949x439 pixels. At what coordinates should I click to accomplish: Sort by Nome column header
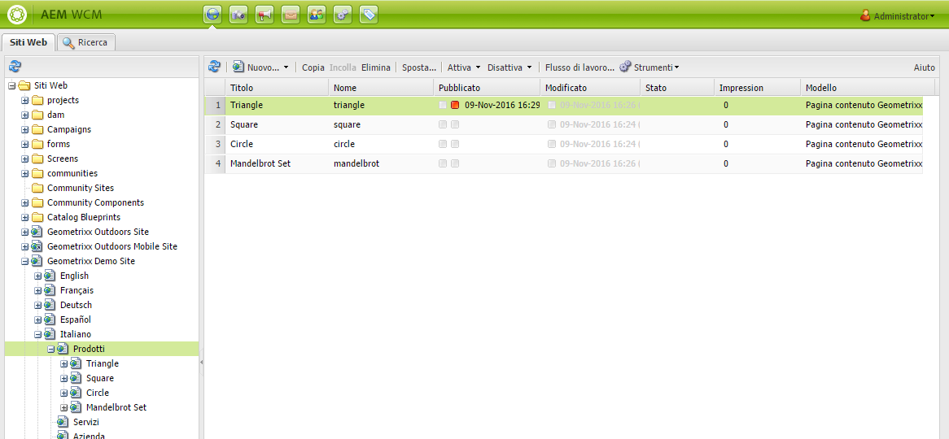tap(381, 88)
